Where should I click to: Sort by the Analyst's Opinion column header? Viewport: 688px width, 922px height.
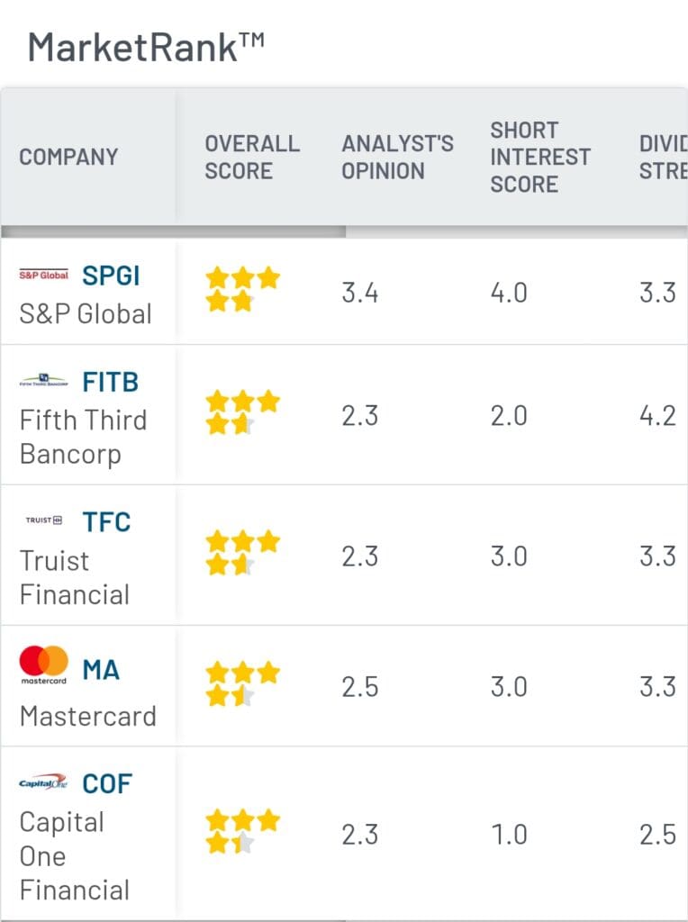point(396,158)
